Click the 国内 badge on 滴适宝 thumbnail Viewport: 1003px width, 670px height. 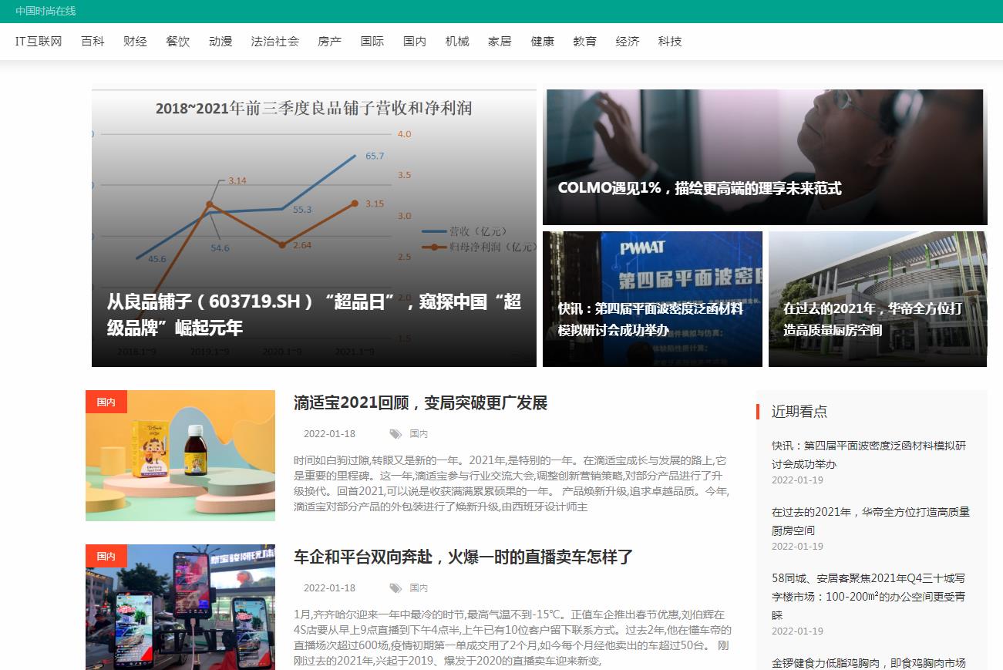(106, 402)
